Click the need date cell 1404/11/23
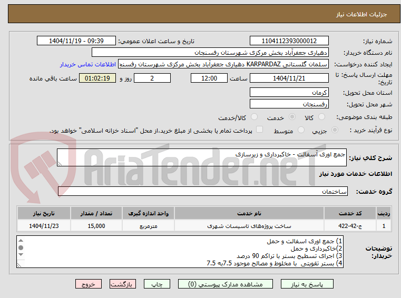401x298 pixels. (44, 226)
